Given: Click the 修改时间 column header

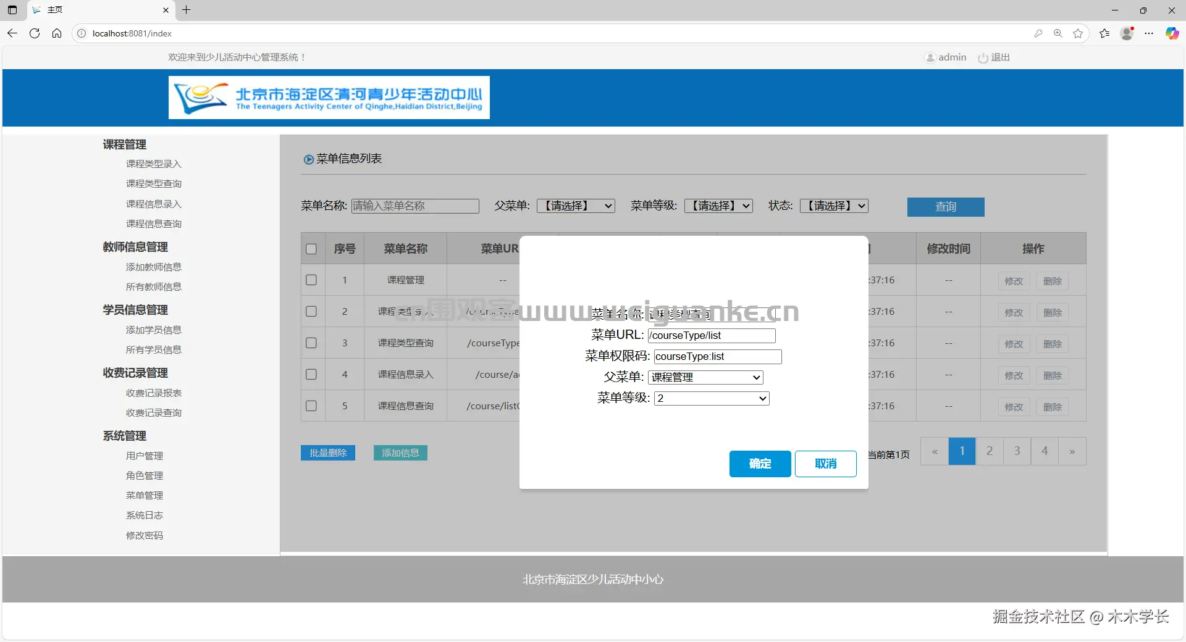Looking at the screenshot, I should coord(948,249).
